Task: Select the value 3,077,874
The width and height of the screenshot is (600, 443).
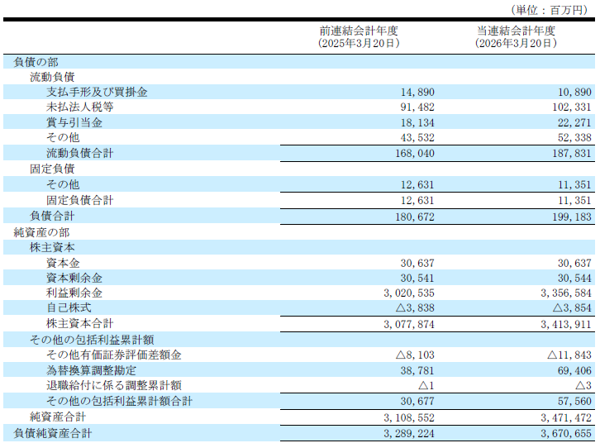Action: click(409, 325)
